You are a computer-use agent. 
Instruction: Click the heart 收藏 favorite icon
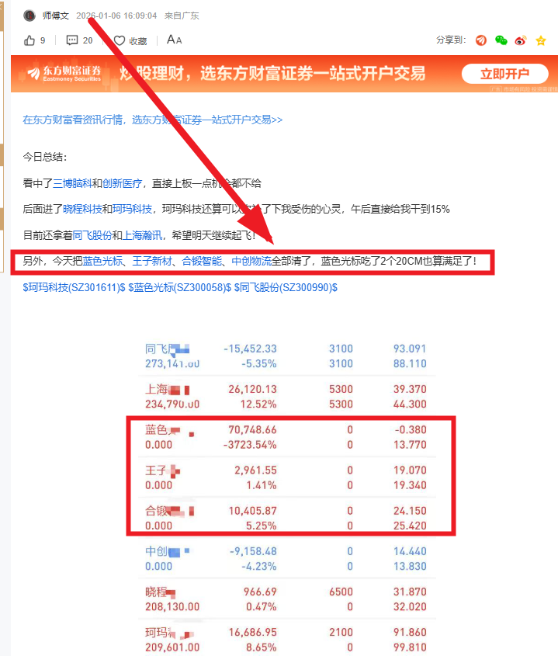pos(120,40)
